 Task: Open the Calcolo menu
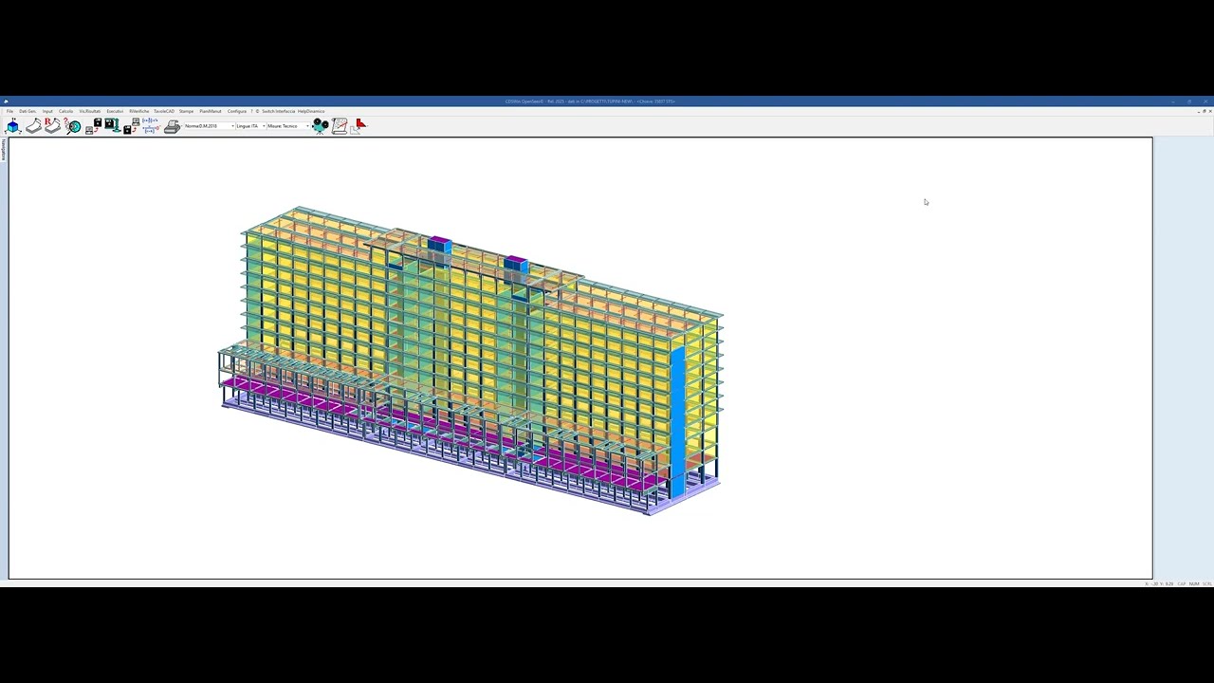(65, 111)
